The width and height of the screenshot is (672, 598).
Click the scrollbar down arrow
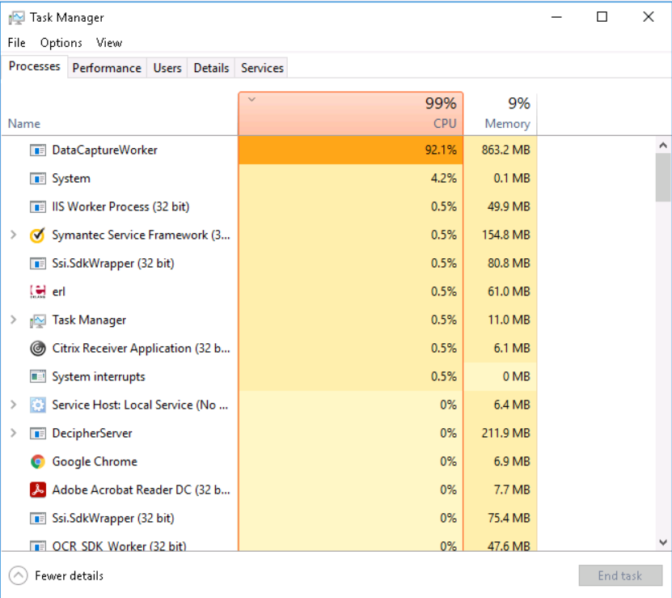tap(663, 542)
